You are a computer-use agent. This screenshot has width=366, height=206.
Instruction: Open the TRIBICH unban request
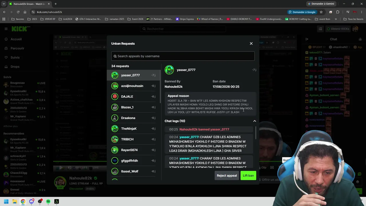tap(134, 139)
